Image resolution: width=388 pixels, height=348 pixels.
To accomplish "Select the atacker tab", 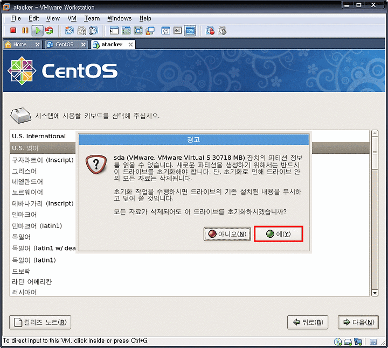I will 112,45.
